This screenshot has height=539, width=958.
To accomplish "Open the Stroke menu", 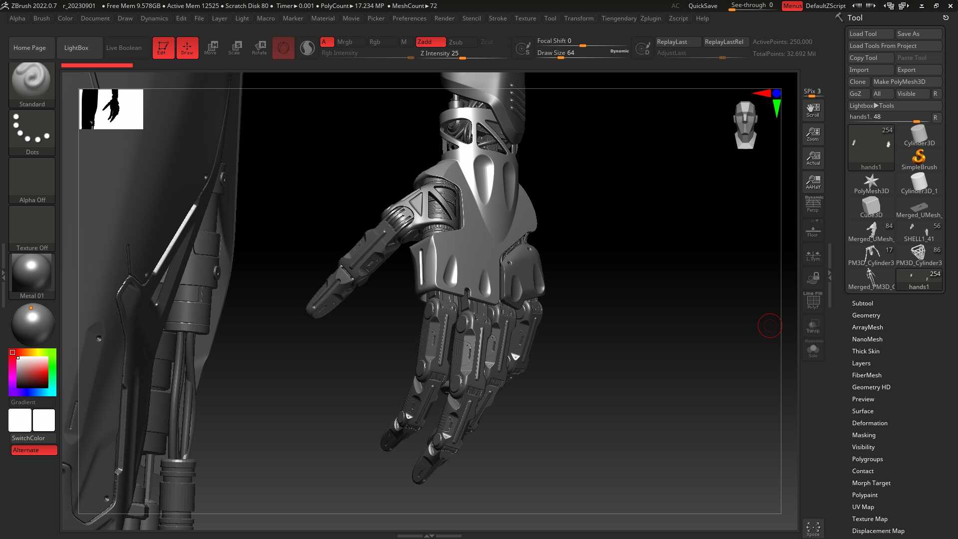I will (x=497, y=18).
